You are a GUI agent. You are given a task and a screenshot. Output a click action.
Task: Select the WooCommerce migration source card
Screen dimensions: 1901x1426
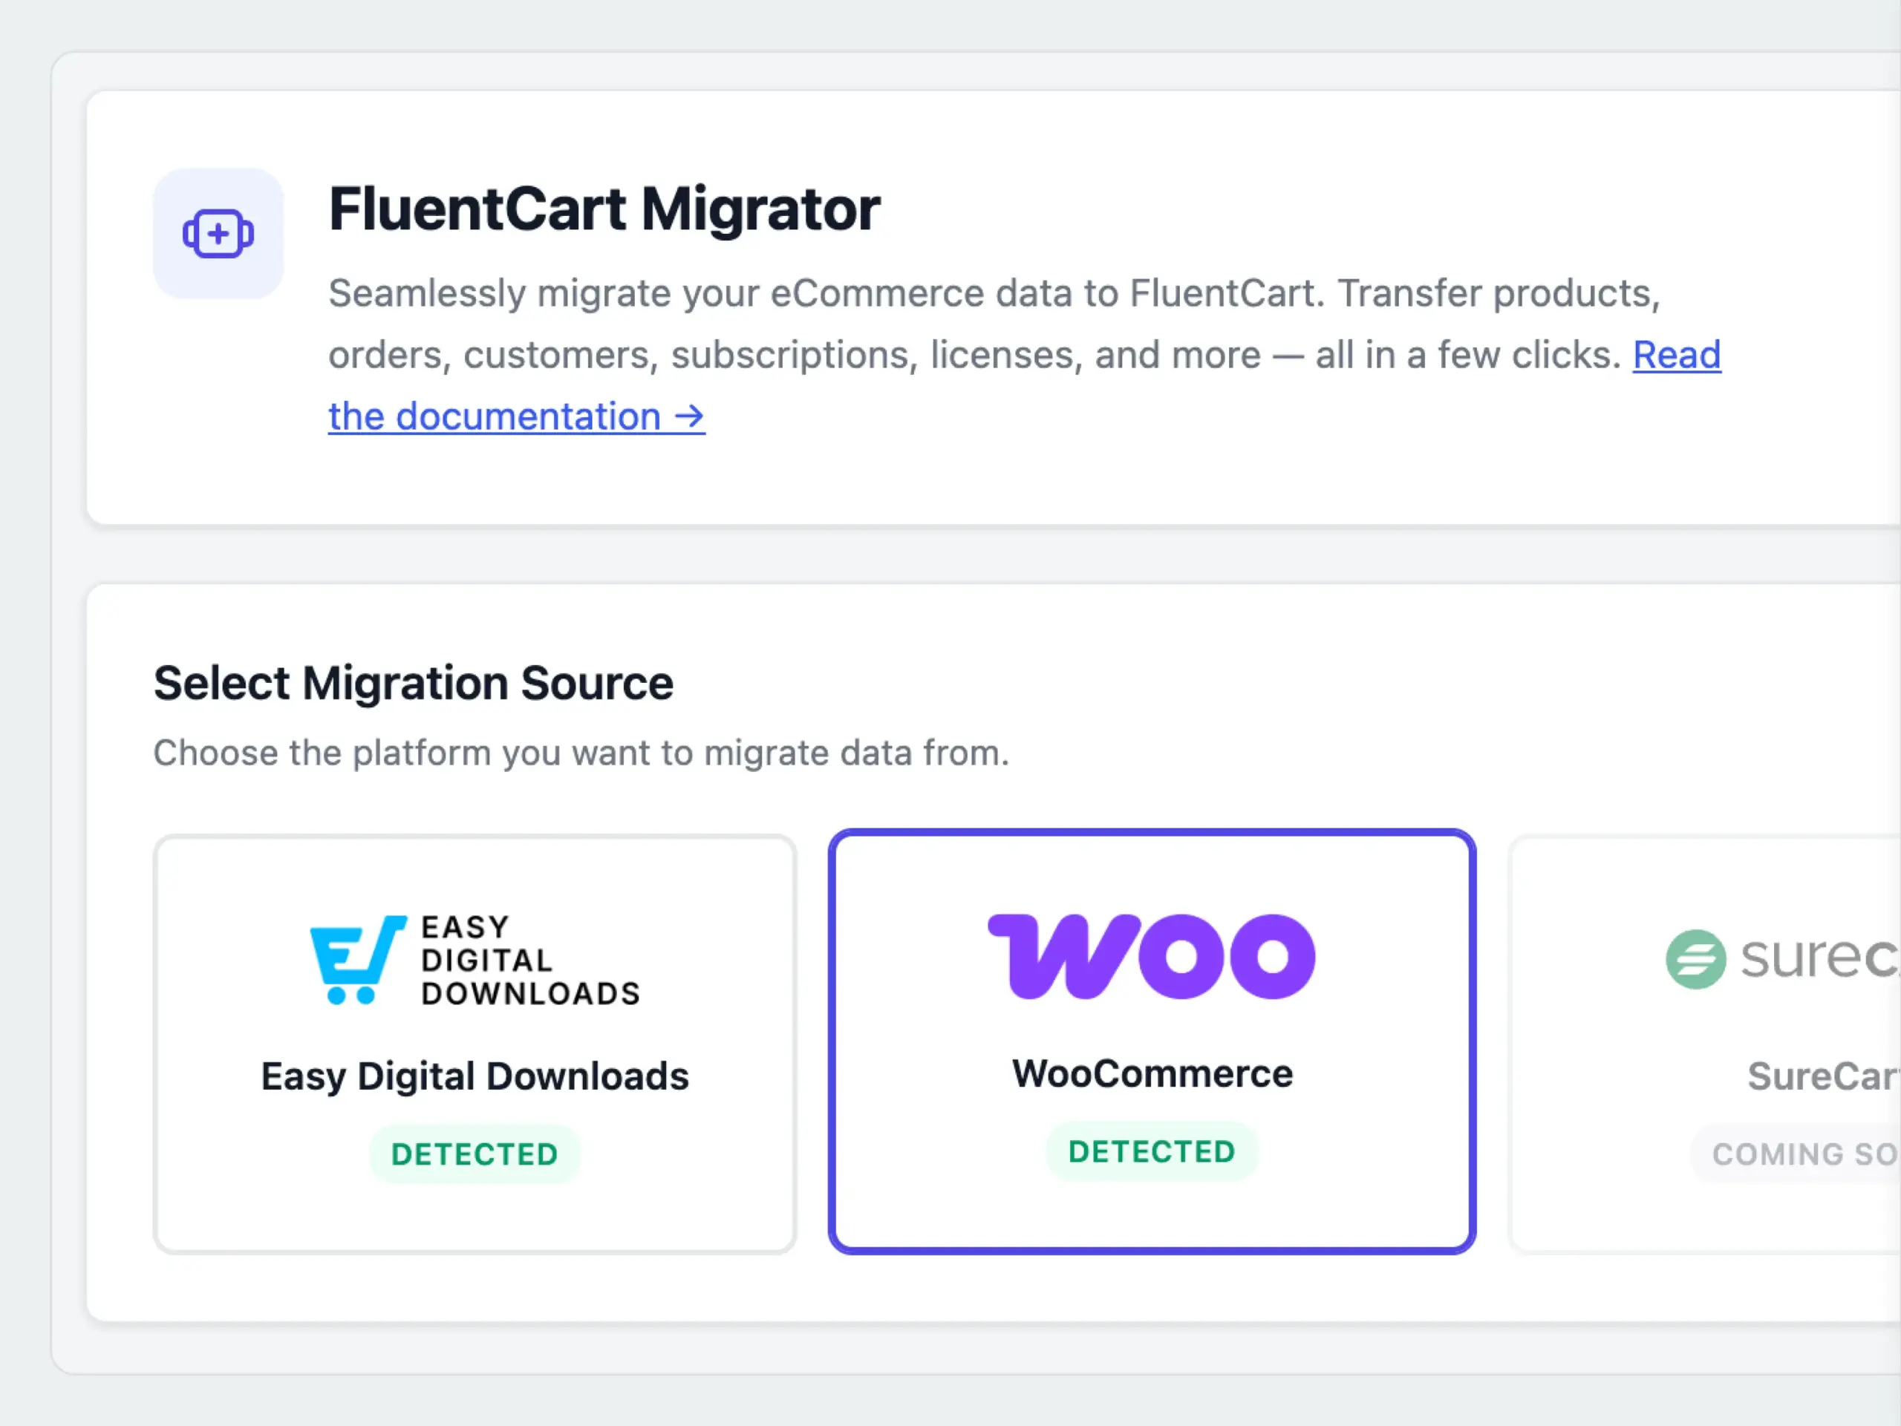tap(1152, 1041)
